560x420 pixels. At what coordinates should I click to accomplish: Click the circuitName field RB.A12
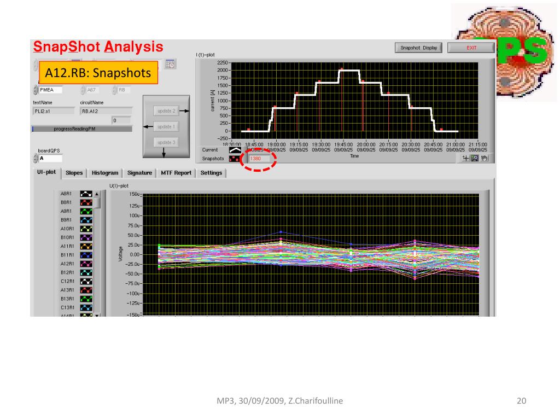pos(106,112)
